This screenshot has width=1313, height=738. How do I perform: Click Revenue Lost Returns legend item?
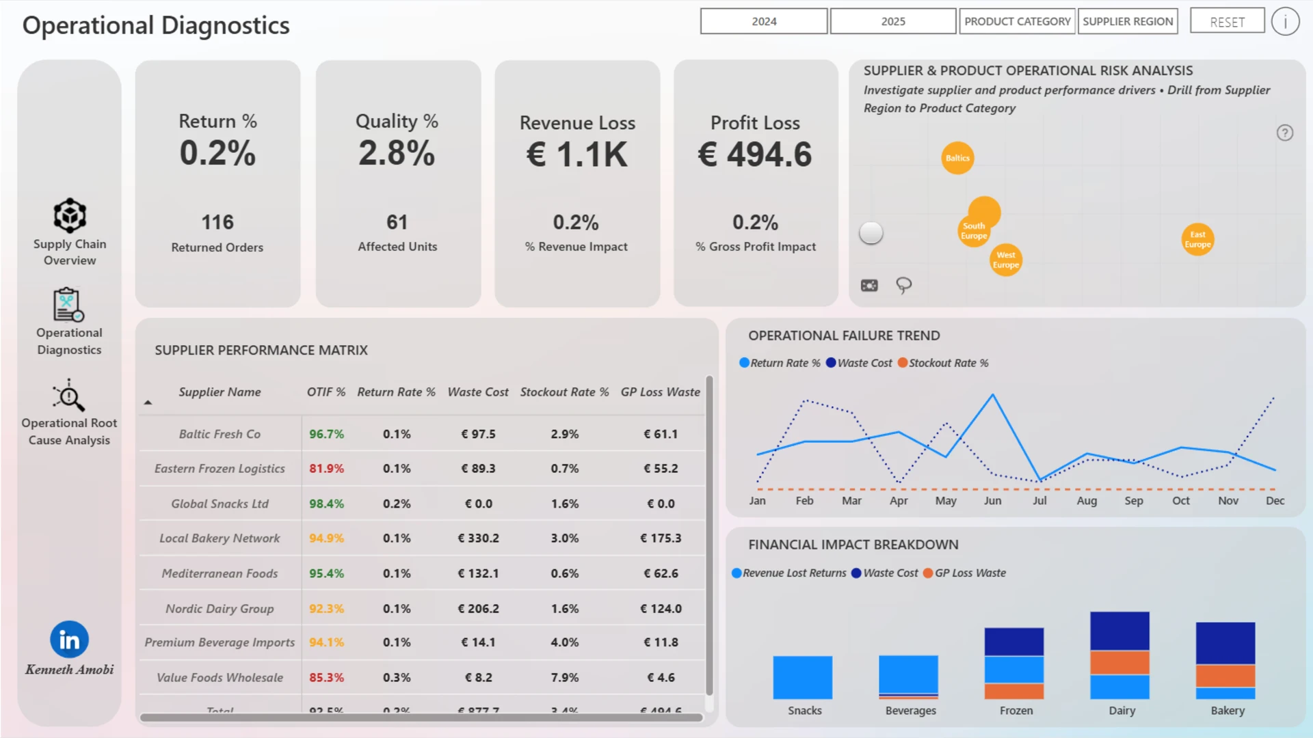788,573
